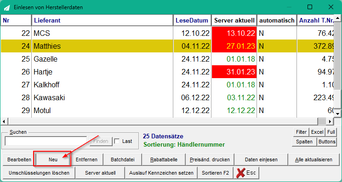Image resolution: width=342 pixels, height=182 pixels.
Task: Click Daten einlesen button
Action: click(261, 160)
